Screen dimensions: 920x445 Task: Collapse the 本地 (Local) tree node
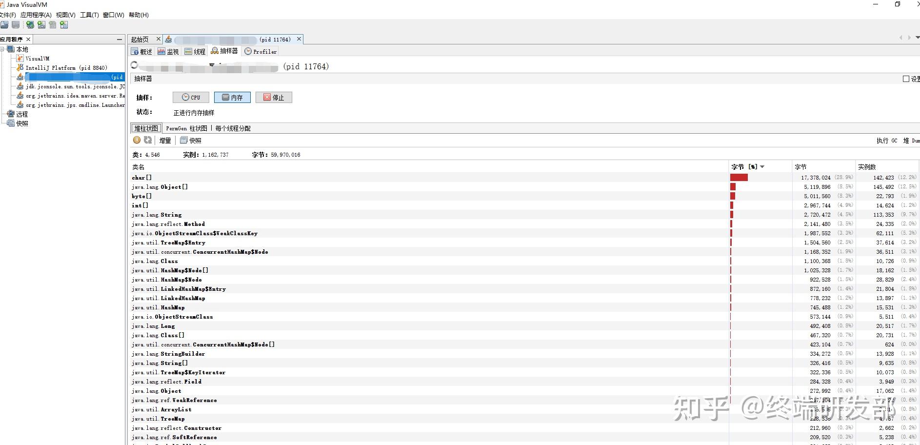2,49
